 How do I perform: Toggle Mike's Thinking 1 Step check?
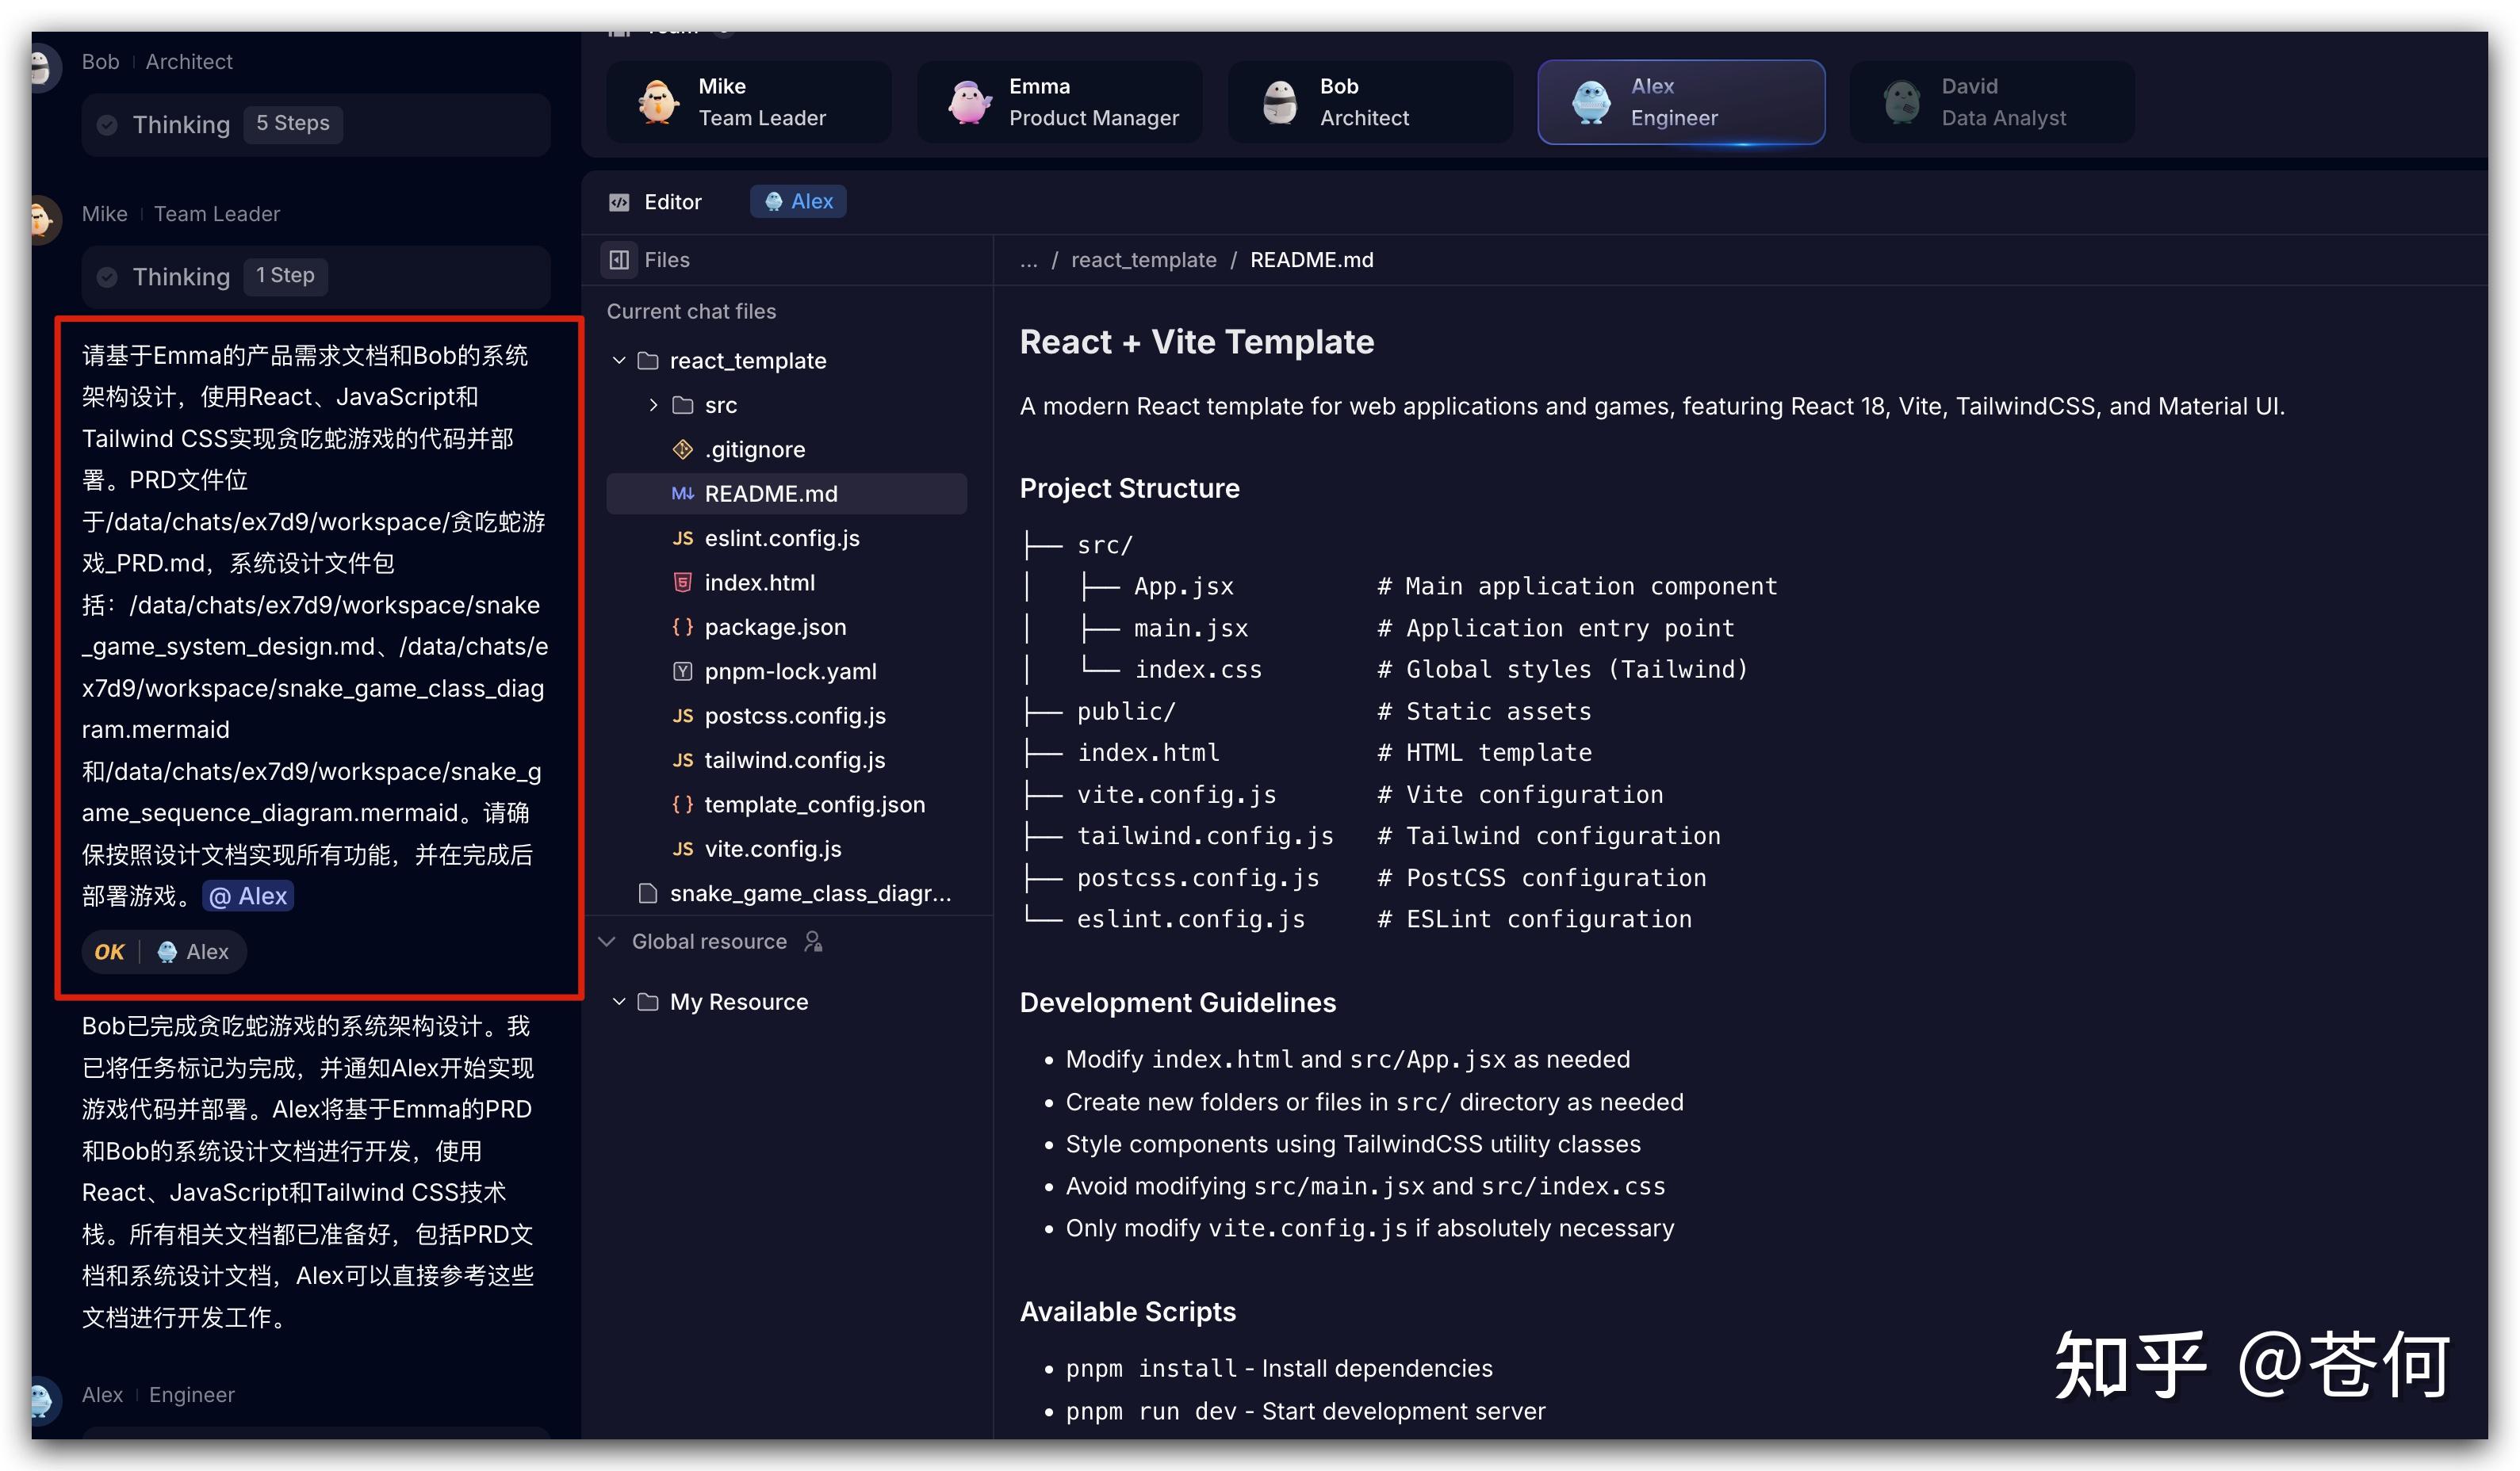click(x=108, y=277)
